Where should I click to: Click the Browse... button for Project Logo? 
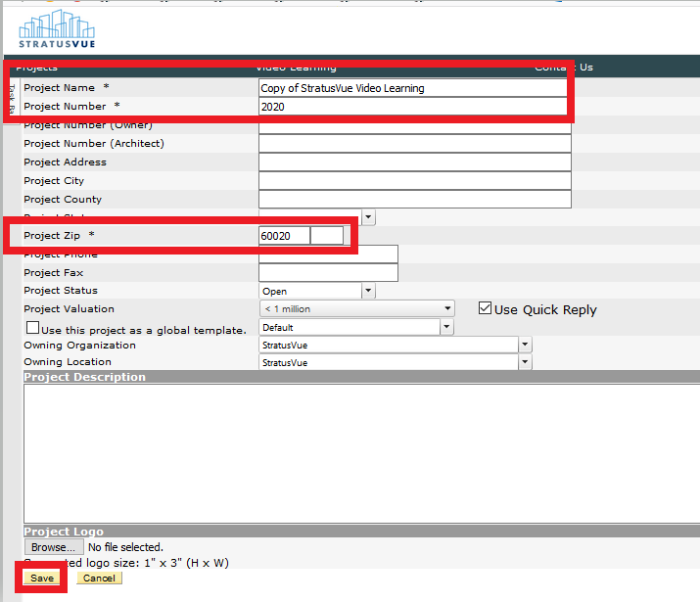click(x=54, y=547)
